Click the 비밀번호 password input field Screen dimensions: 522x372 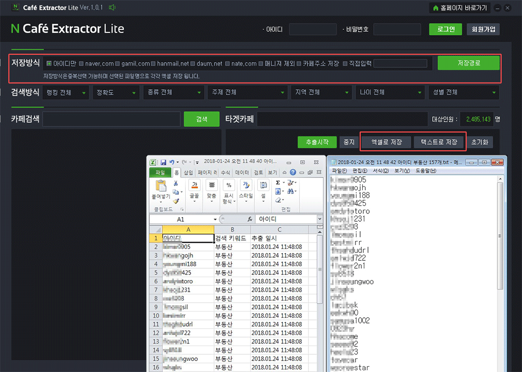397,29
